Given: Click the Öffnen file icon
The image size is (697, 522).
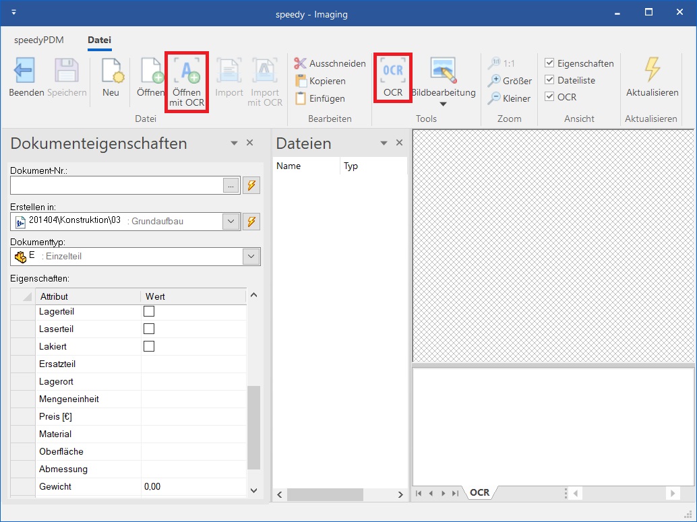Looking at the screenshot, I should 152,71.
